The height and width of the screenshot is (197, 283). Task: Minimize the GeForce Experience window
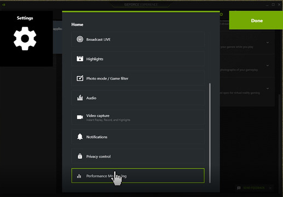coord(267,5)
